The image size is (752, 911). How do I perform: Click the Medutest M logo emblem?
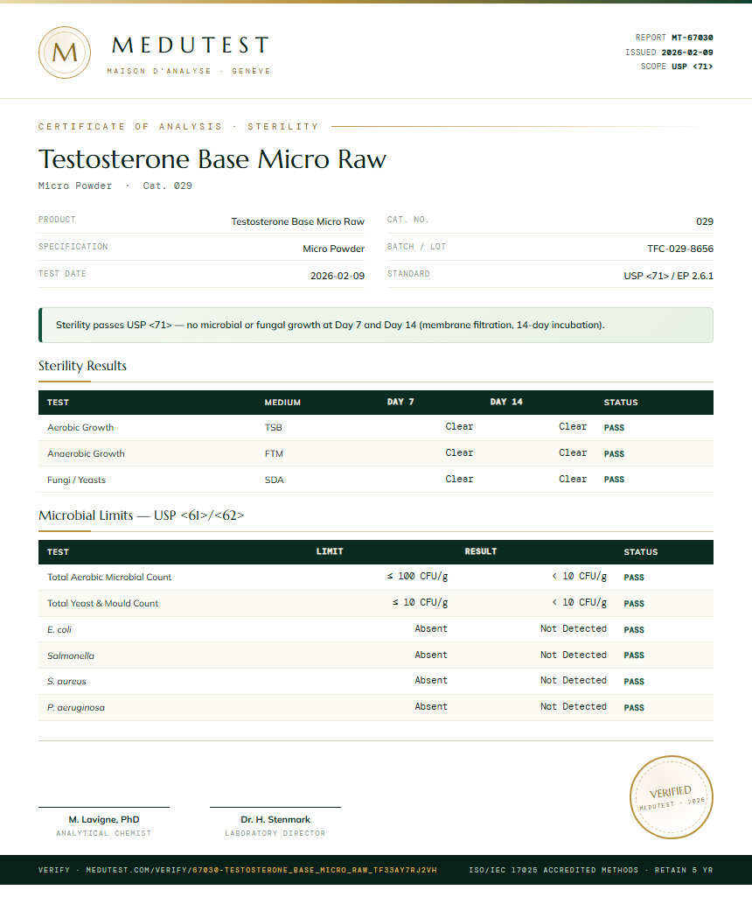coord(65,53)
